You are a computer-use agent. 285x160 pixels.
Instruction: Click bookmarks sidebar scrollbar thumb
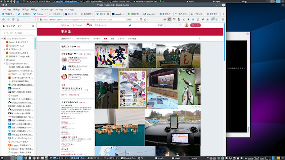(x=35, y=43)
